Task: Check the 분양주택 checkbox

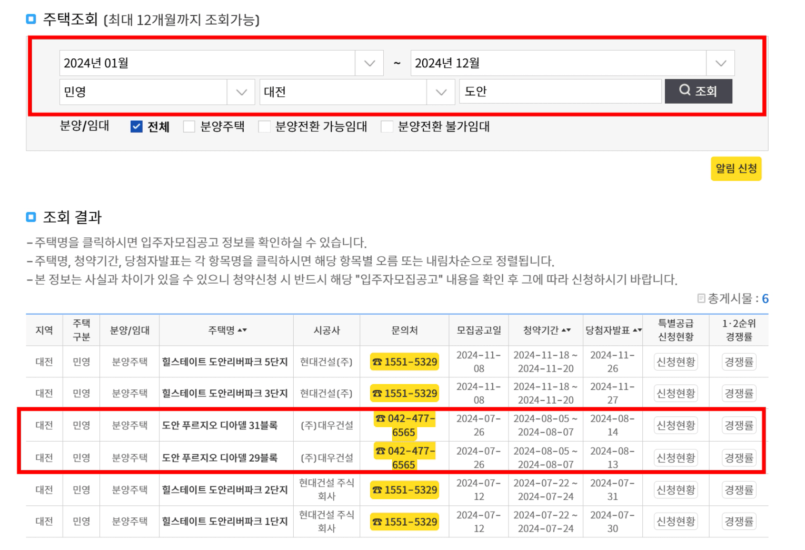Action: pos(189,127)
